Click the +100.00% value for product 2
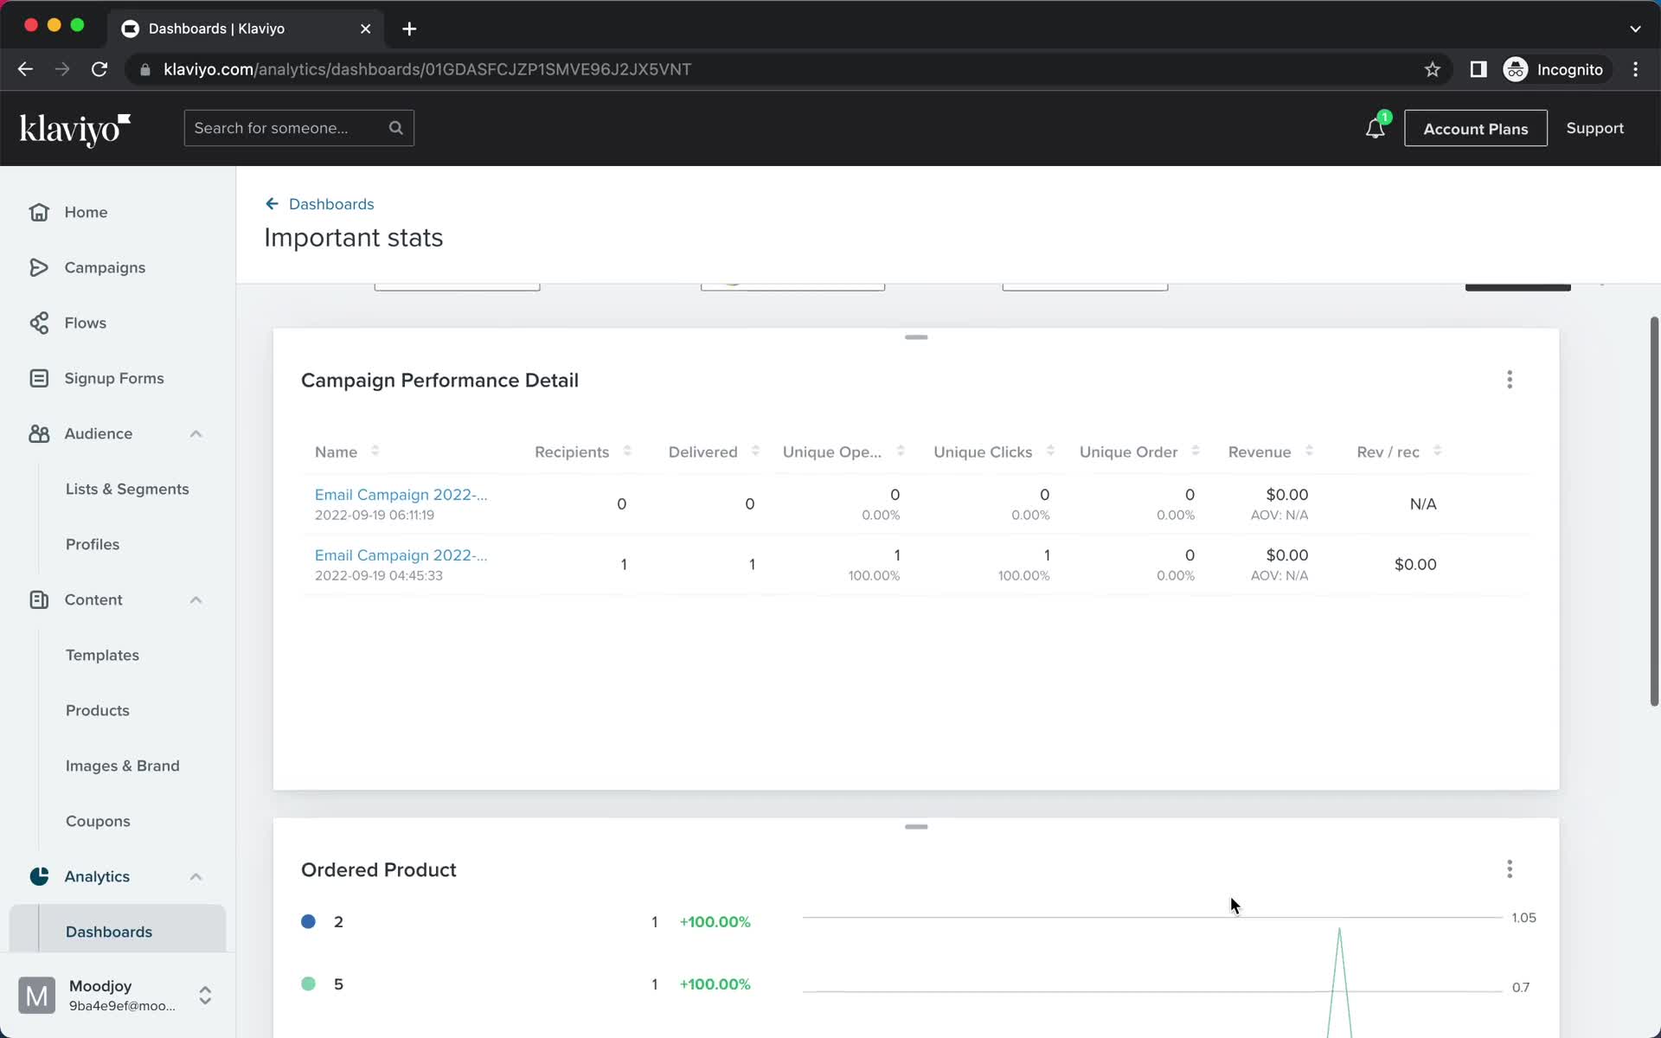The image size is (1661, 1038). pos(715,922)
